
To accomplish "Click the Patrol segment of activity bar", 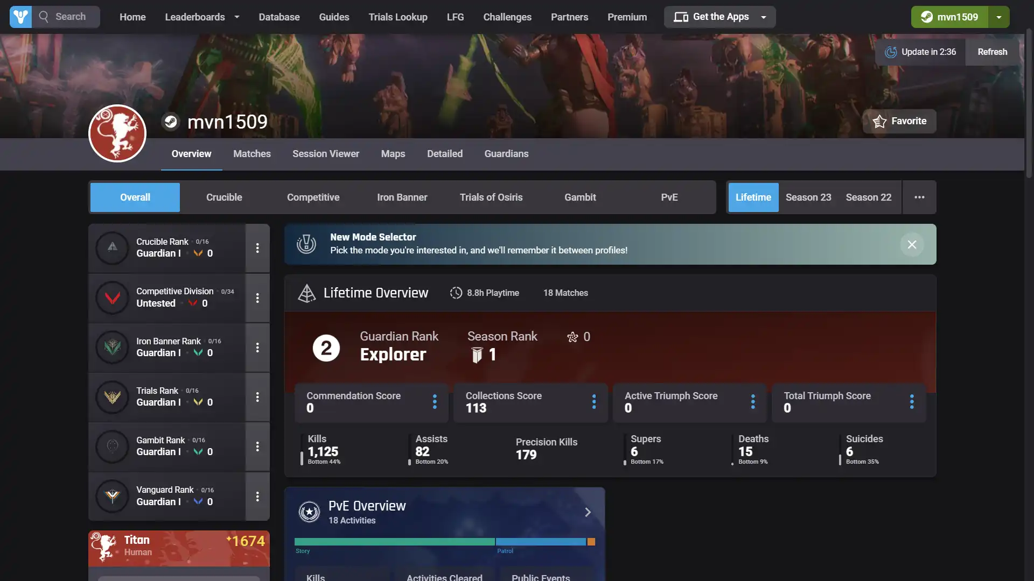I will [541, 542].
